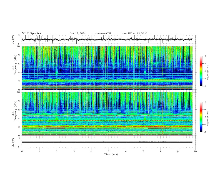The width and height of the screenshot is (220, 170).
Task: Click the time axis tick label "7"
Action: click(143, 151)
